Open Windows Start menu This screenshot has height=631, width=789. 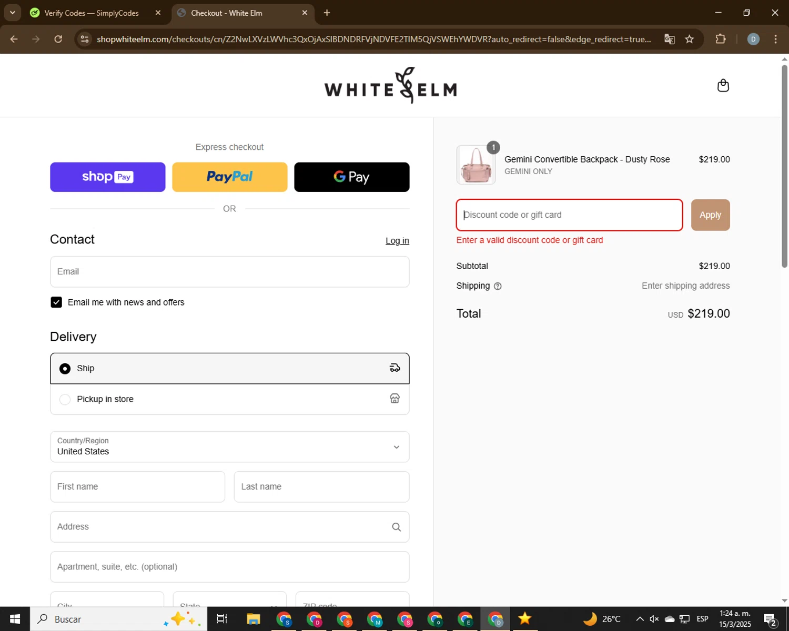(x=15, y=619)
